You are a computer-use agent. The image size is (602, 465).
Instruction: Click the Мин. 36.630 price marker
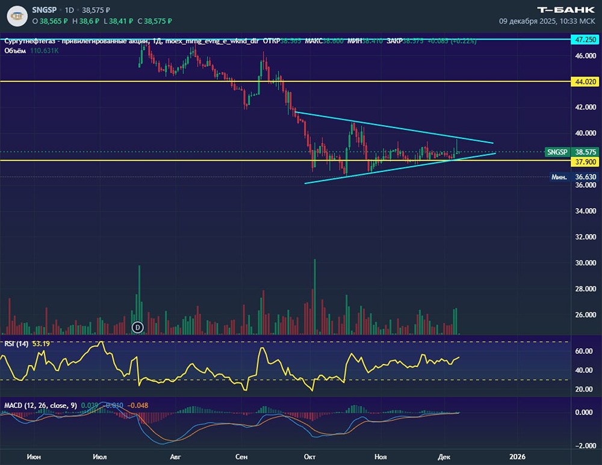pyautogui.click(x=559, y=177)
